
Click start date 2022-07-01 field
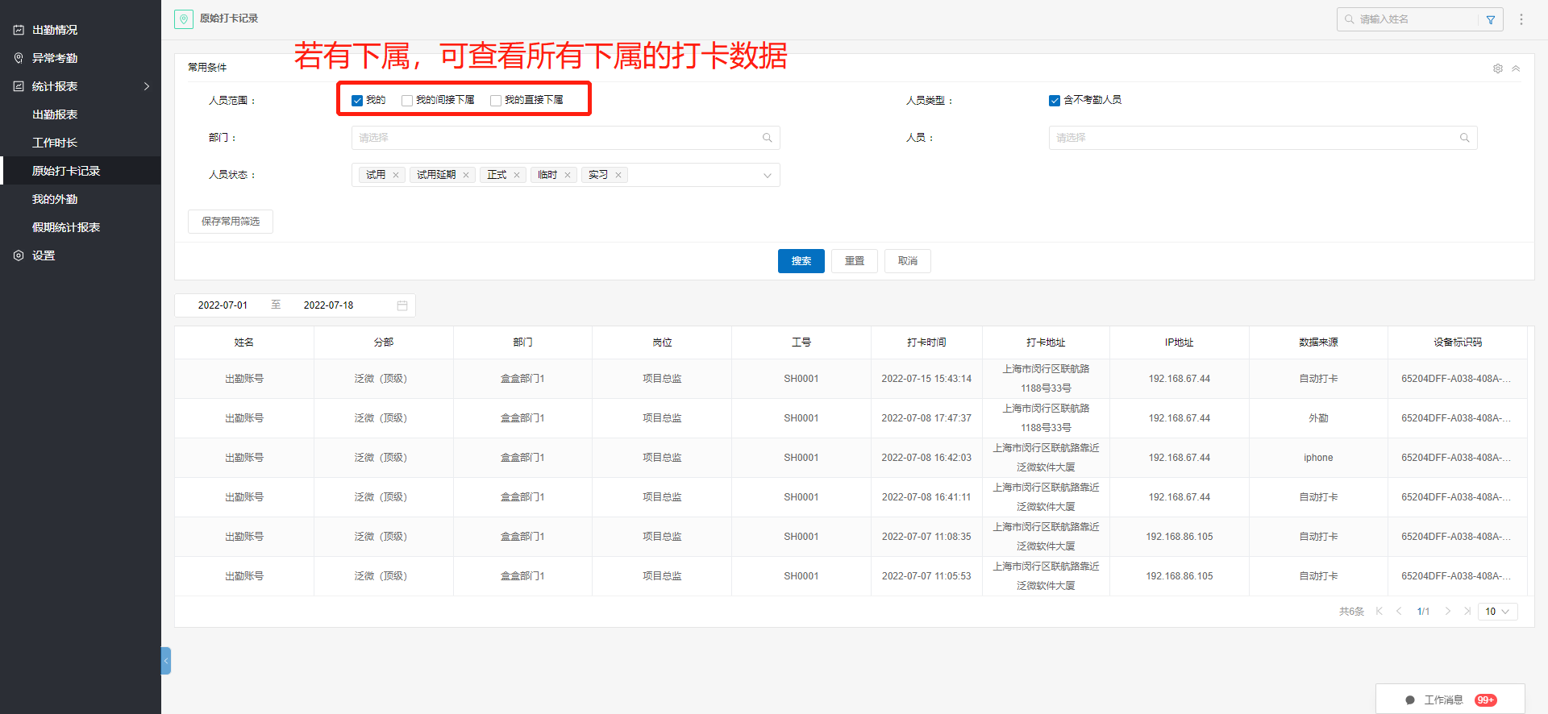[223, 305]
